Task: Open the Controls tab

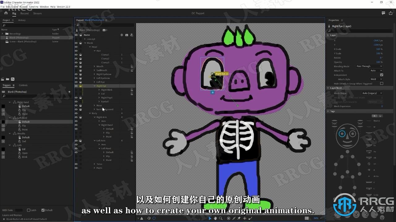Action: (x=23, y=85)
